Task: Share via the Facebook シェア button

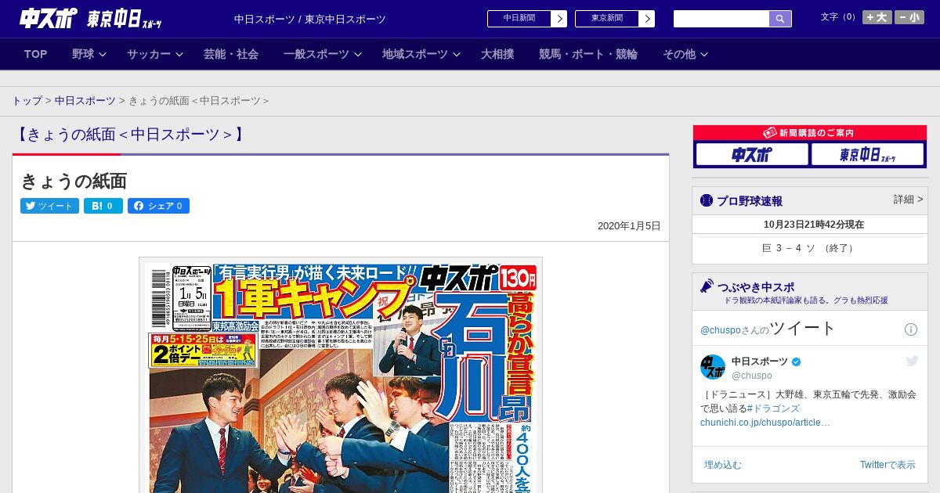Action: pos(158,206)
